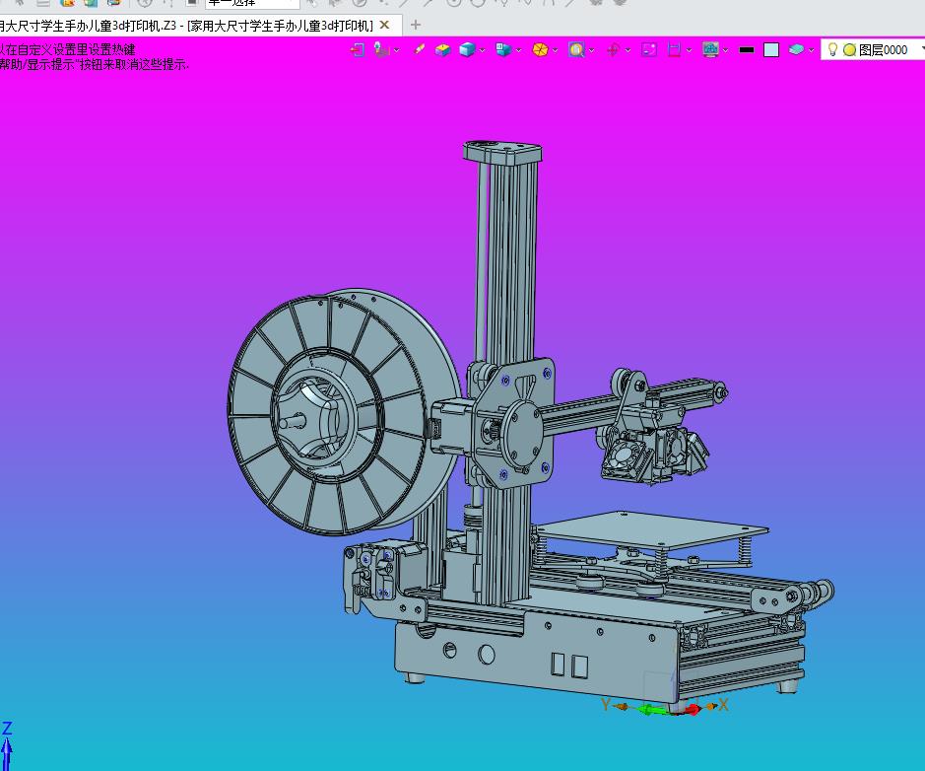The image size is (925, 771).
Task: Open a new tab with plus button
Action: [416, 25]
